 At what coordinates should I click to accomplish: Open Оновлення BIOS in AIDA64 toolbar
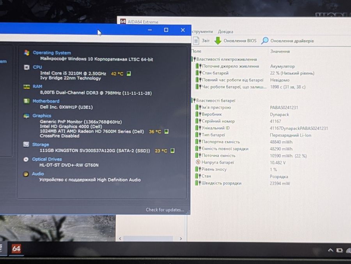(x=235, y=41)
